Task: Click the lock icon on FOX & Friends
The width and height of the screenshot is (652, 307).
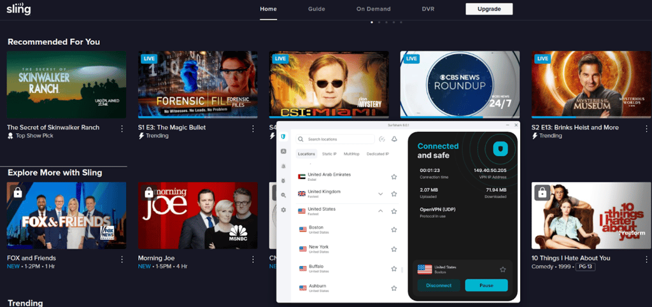Action: point(17,193)
